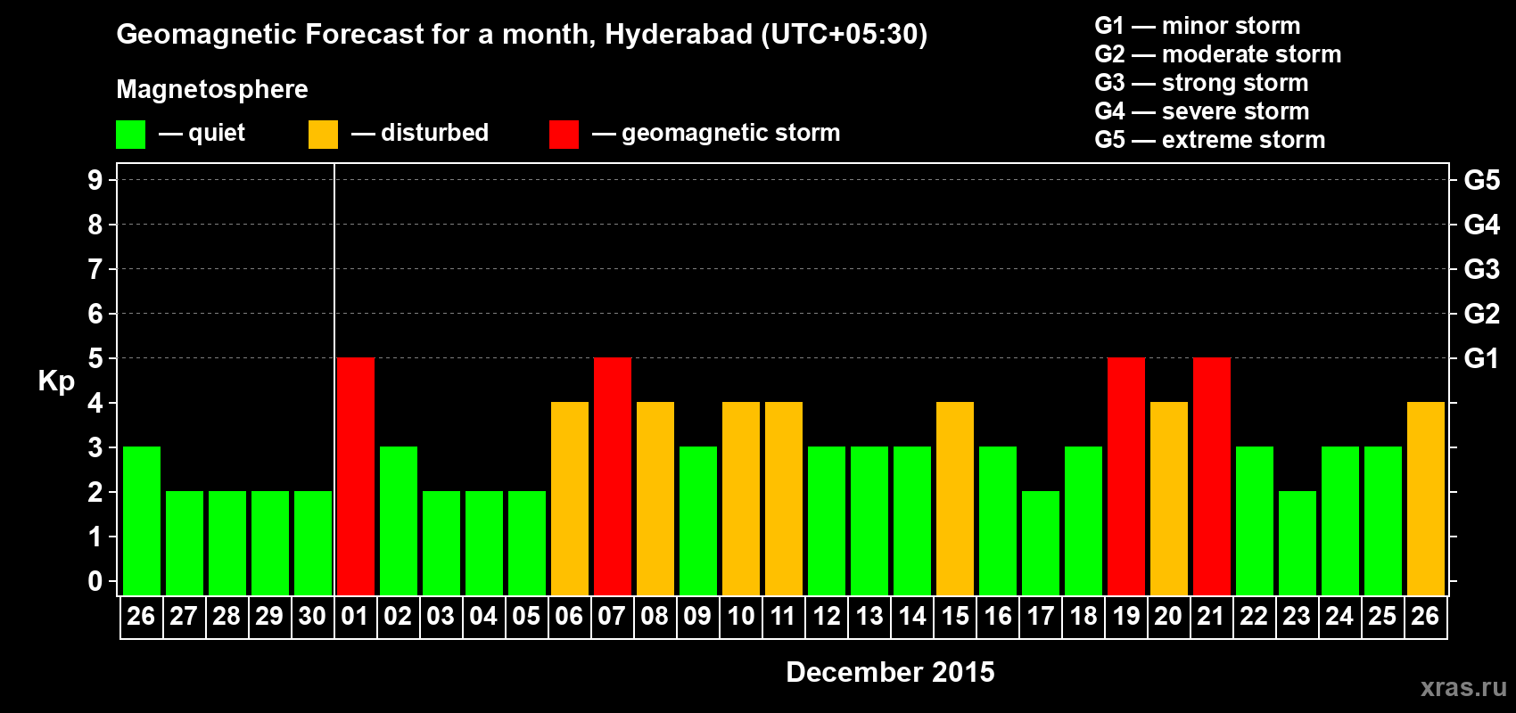Click the 'G3 — strong storm' legend line
The width and height of the screenshot is (1516, 713).
click(1201, 83)
